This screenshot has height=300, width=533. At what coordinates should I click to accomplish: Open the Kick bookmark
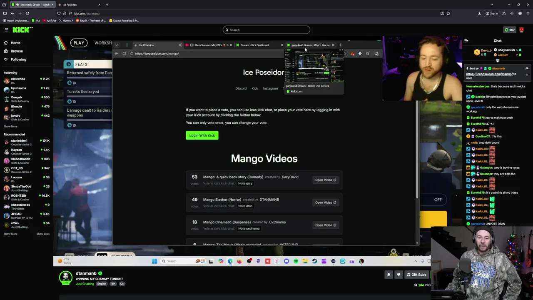pos(36,20)
